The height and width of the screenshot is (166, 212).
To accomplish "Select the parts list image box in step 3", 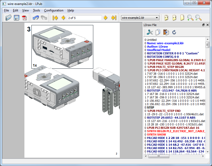I will tap(62, 47).
